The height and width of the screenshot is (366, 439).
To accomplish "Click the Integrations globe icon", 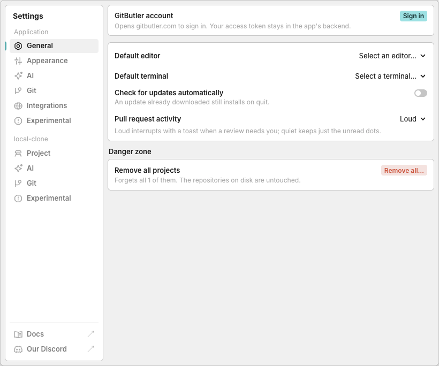I will (18, 106).
